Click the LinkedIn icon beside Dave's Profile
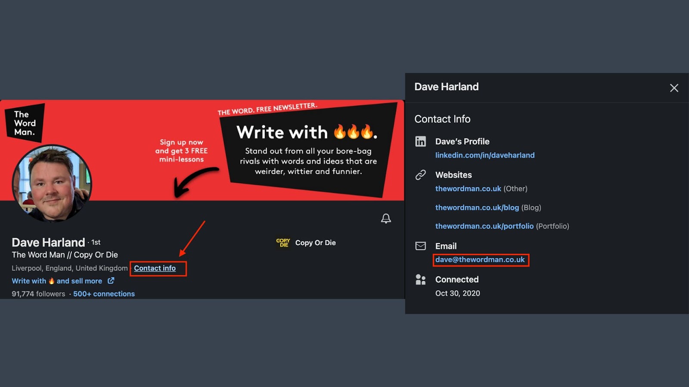689x387 pixels. click(x=420, y=141)
